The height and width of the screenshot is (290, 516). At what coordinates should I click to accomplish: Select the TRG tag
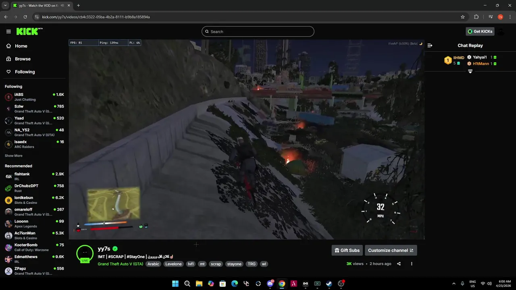tap(252, 264)
